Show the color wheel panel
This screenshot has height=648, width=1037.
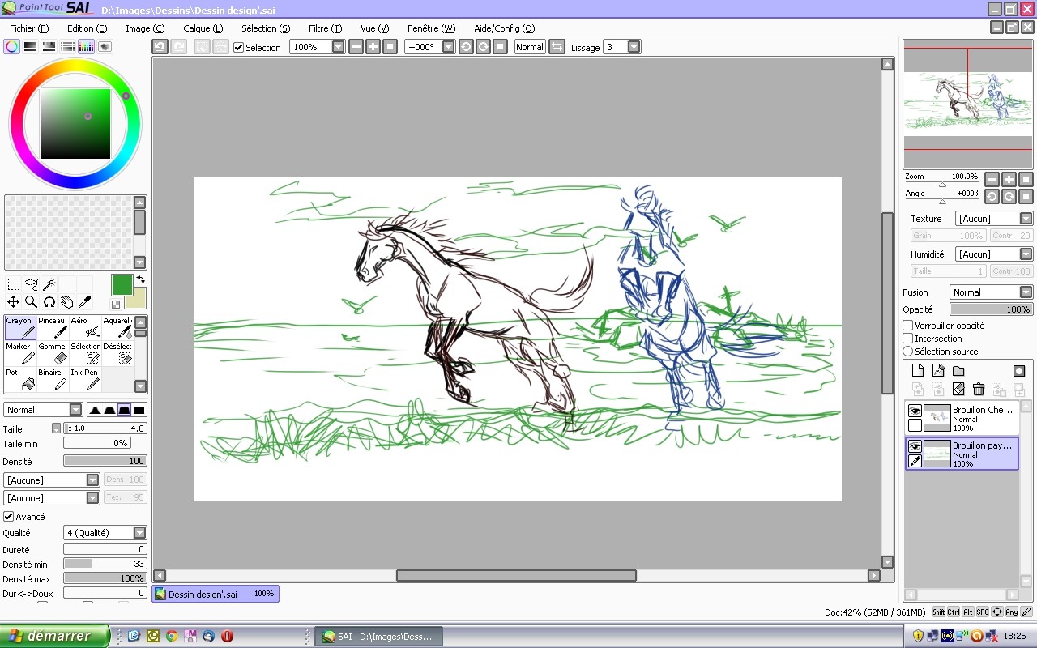click(11, 47)
